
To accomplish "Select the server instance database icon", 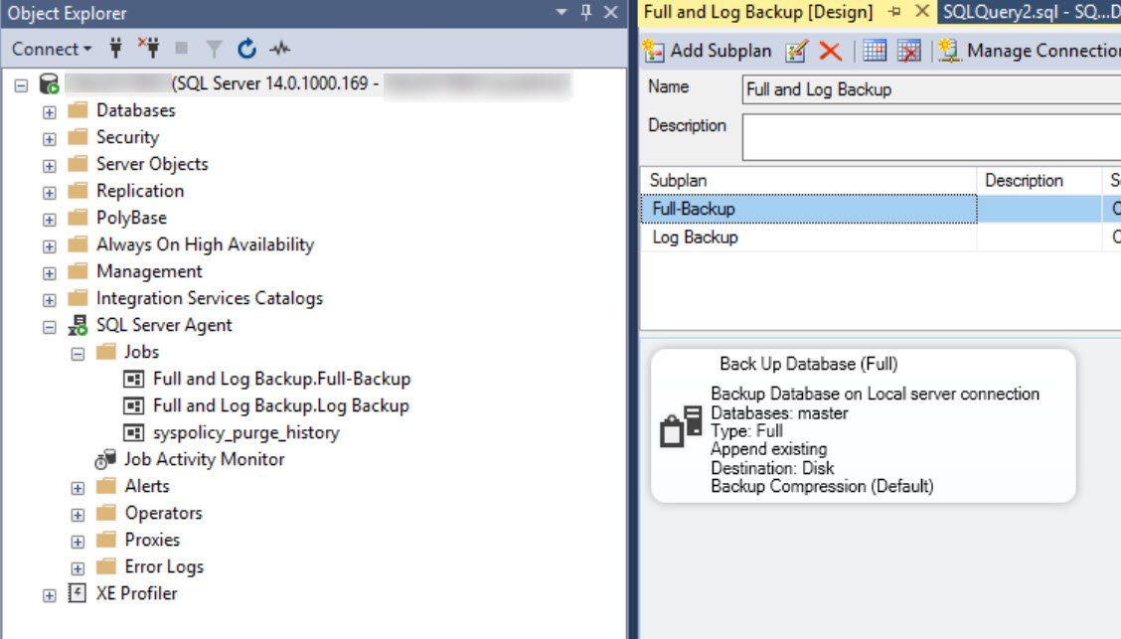I will tap(49, 84).
